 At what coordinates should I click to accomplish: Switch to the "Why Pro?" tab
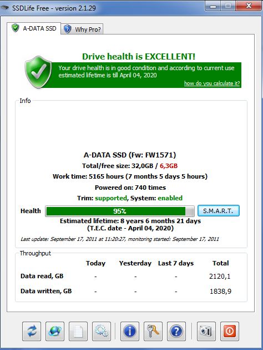point(82,29)
